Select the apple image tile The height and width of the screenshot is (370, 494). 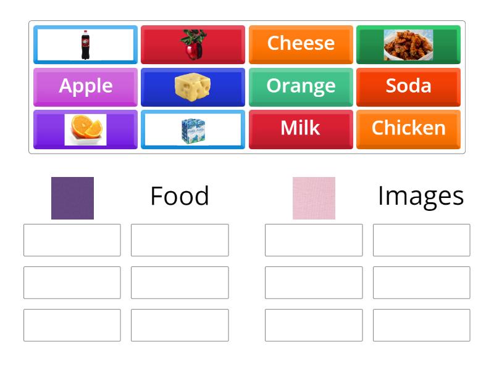[192, 44]
